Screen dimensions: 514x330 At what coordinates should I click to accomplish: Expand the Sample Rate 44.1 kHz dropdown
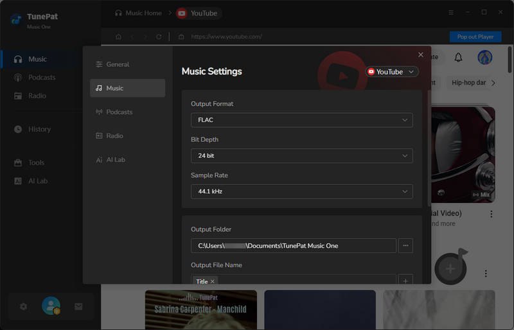(x=301, y=191)
